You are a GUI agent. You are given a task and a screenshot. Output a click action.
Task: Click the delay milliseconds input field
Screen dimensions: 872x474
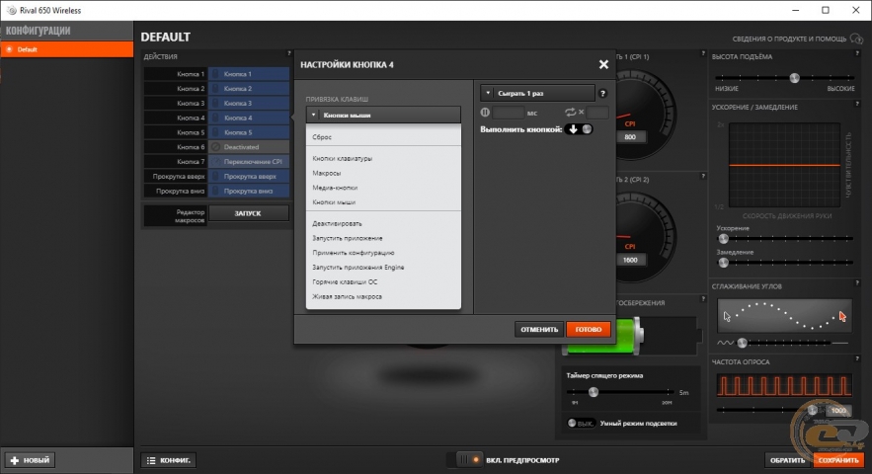tap(508, 113)
